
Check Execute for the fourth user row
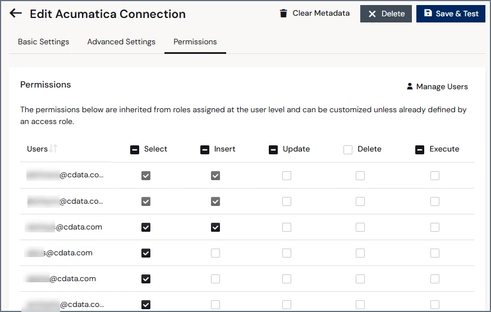click(x=435, y=253)
